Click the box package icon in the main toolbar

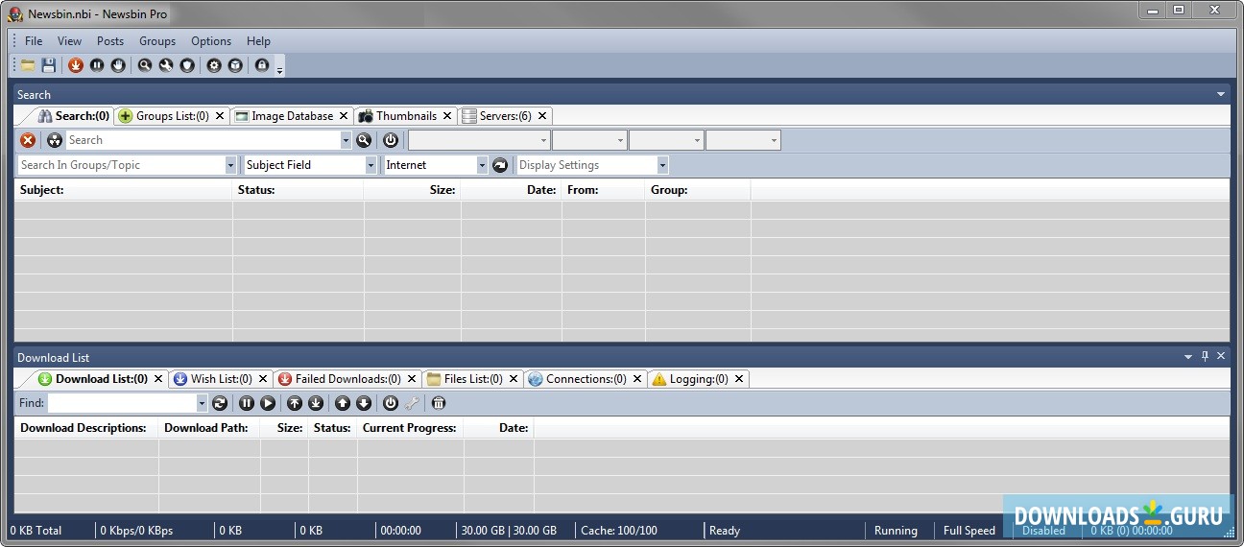(235, 65)
